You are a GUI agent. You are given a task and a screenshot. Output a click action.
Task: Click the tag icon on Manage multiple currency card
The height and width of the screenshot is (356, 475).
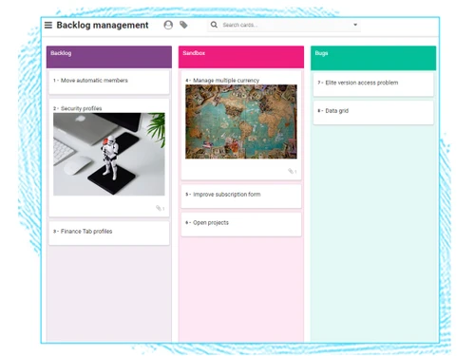(x=291, y=171)
